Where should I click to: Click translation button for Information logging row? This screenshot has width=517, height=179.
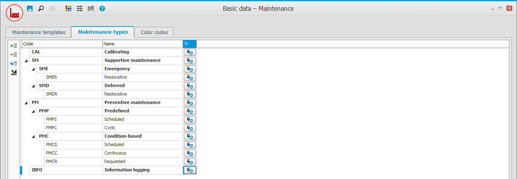pos(189,170)
